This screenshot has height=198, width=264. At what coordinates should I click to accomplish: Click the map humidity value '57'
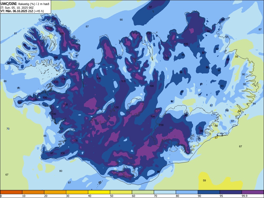(216, 138)
